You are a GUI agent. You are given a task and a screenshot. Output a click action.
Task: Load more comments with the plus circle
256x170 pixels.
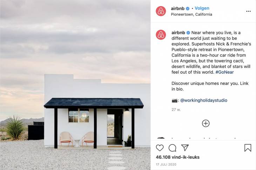pos(206,123)
